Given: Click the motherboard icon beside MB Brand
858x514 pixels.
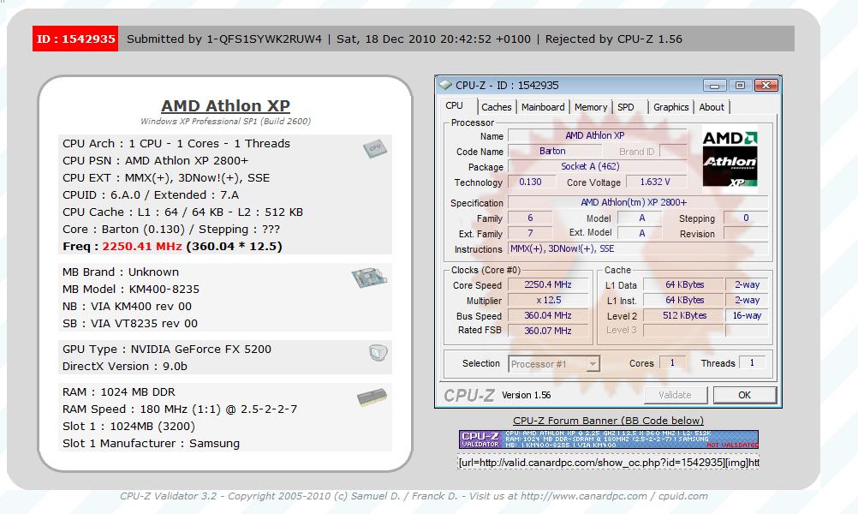Looking at the screenshot, I should click(369, 278).
